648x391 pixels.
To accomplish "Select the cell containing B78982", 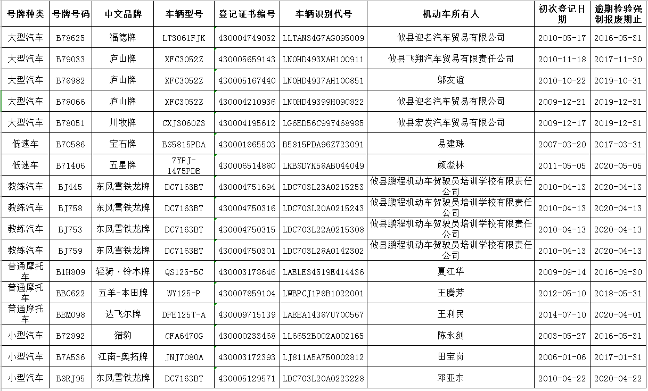I will [70, 80].
